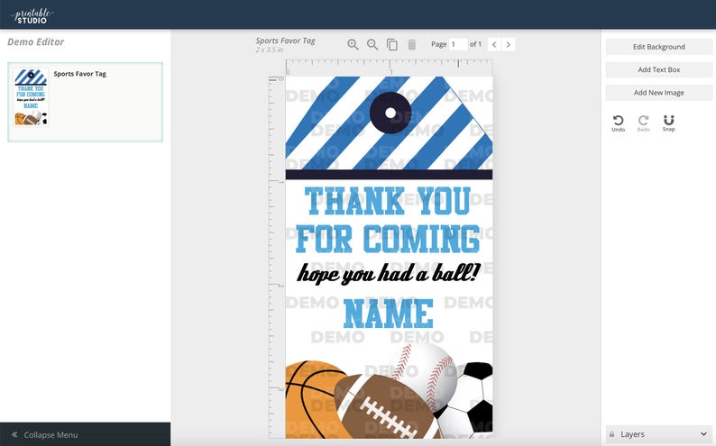Click the Sports Favor Tag canvas title
This screenshot has height=446, width=716.
(285, 41)
